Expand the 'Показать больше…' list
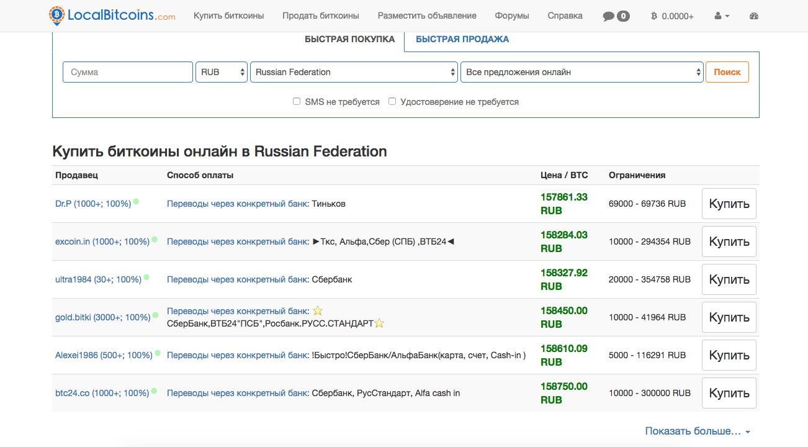Screen dimensions: 808x447 (698, 431)
